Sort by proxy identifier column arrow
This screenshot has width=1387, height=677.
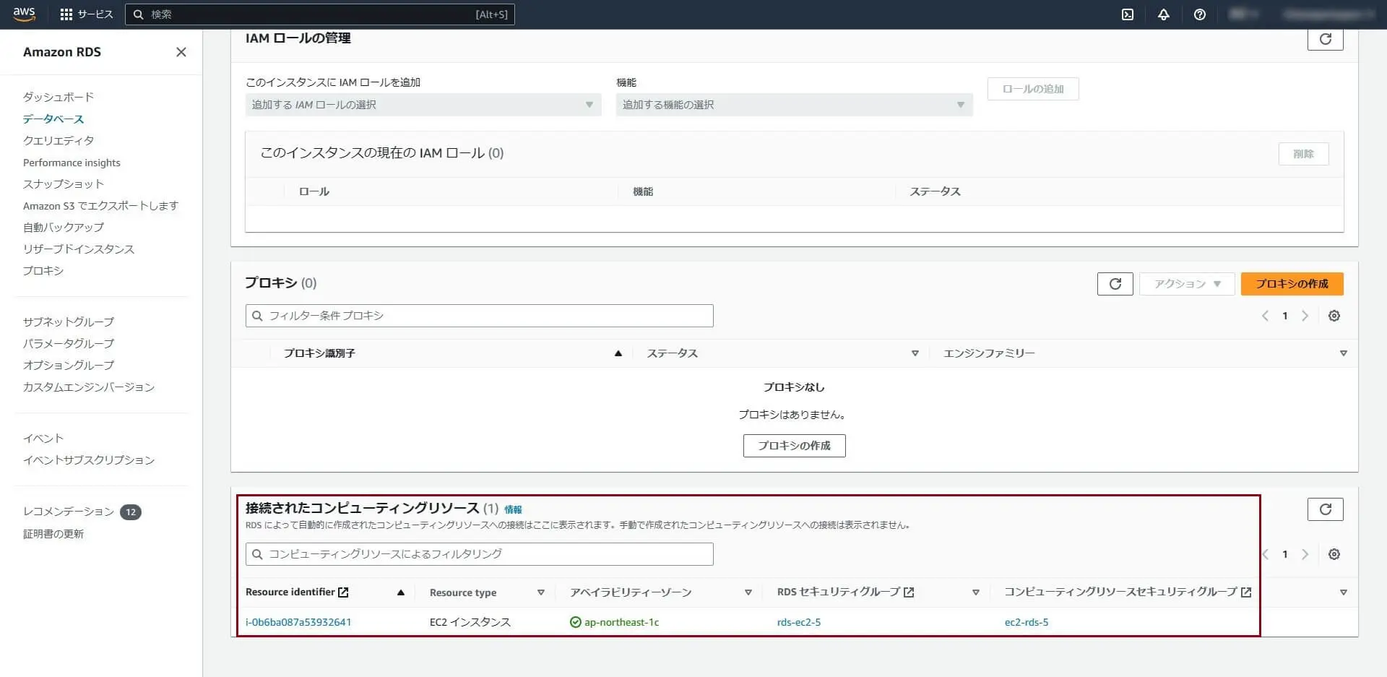pyautogui.click(x=618, y=353)
